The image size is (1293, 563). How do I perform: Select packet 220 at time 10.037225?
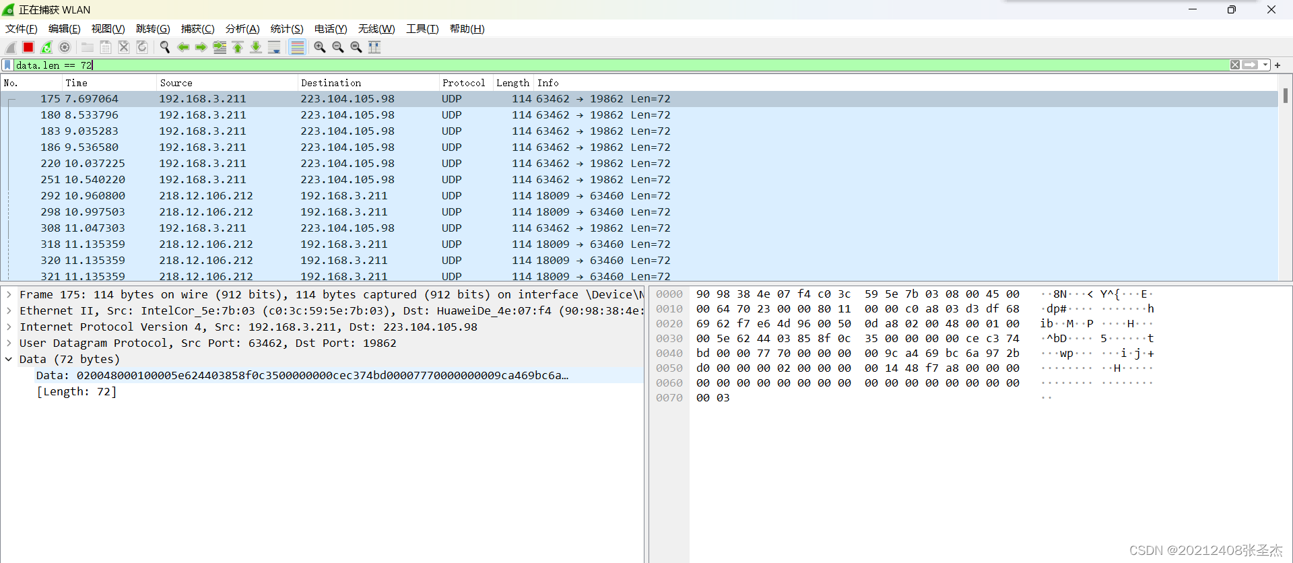(x=639, y=163)
